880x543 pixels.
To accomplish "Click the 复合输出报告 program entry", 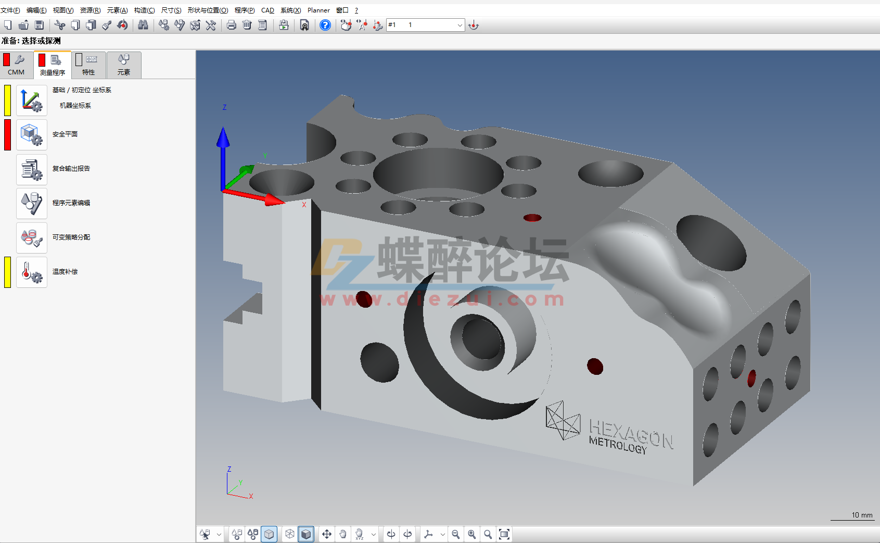I will pos(71,169).
